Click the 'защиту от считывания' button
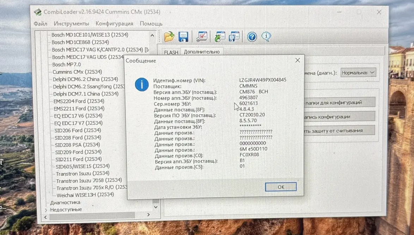The width and height of the screenshot is (414, 235). coord(340,131)
